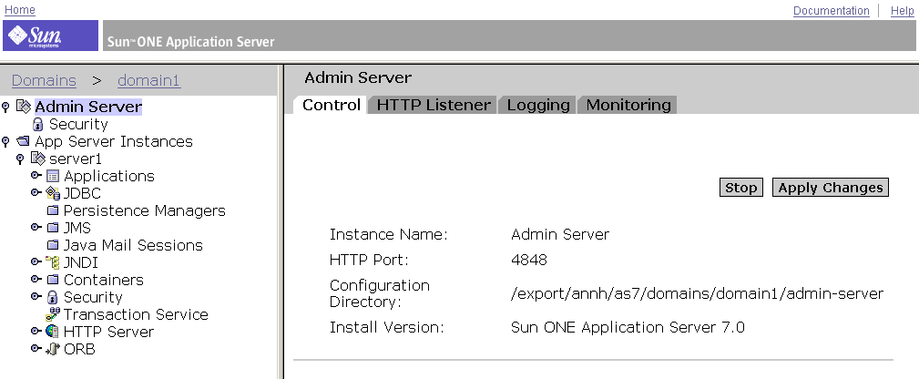Expand the HTTP Server node
Viewport: 919px width, 379px height.
(x=36, y=331)
